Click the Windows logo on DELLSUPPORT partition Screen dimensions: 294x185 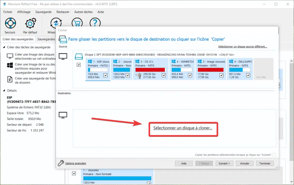tap(231, 61)
